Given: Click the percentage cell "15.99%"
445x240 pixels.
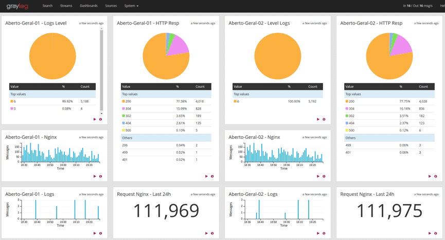Looking at the screenshot, I should [182, 108].
